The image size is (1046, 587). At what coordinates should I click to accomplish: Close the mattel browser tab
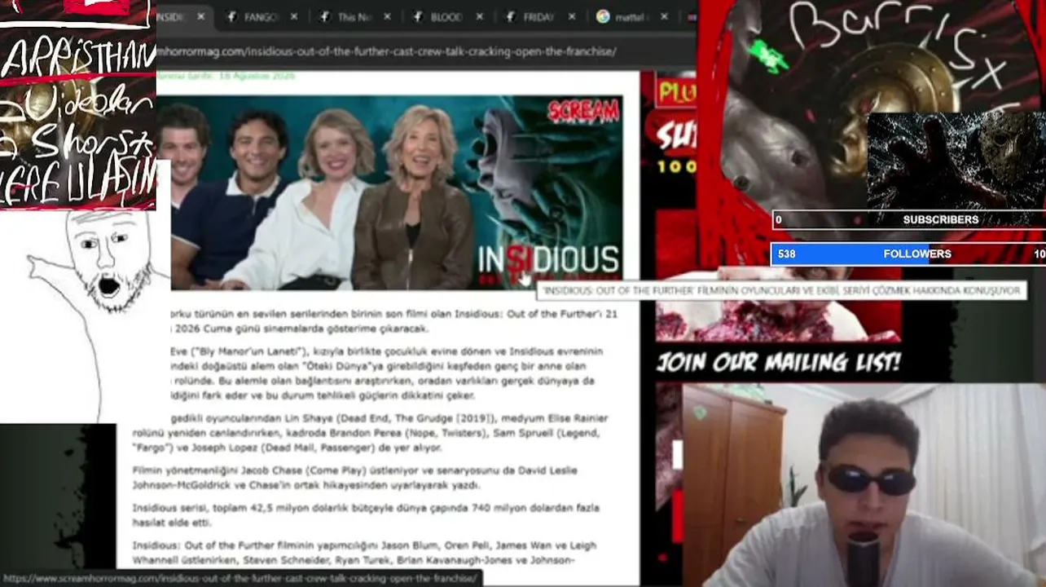pyautogui.click(x=664, y=16)
